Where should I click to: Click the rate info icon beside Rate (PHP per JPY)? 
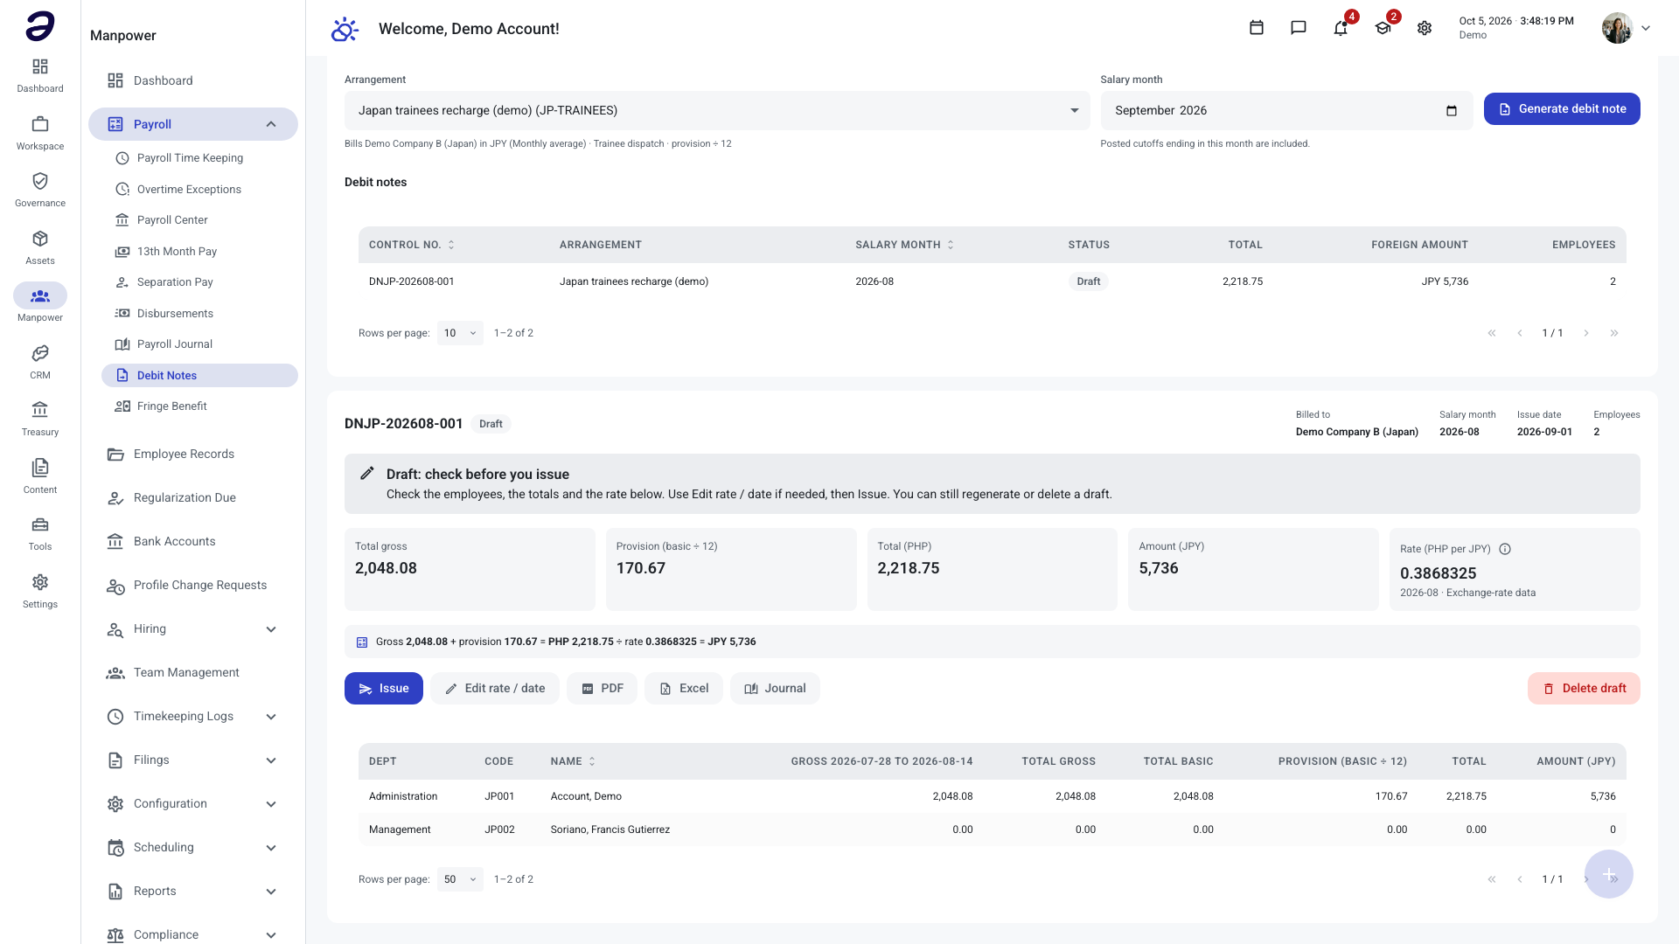point(1505,549)
